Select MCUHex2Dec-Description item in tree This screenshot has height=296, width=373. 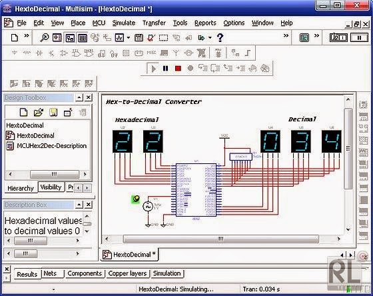pyautogui.click(x=47, y=146)
